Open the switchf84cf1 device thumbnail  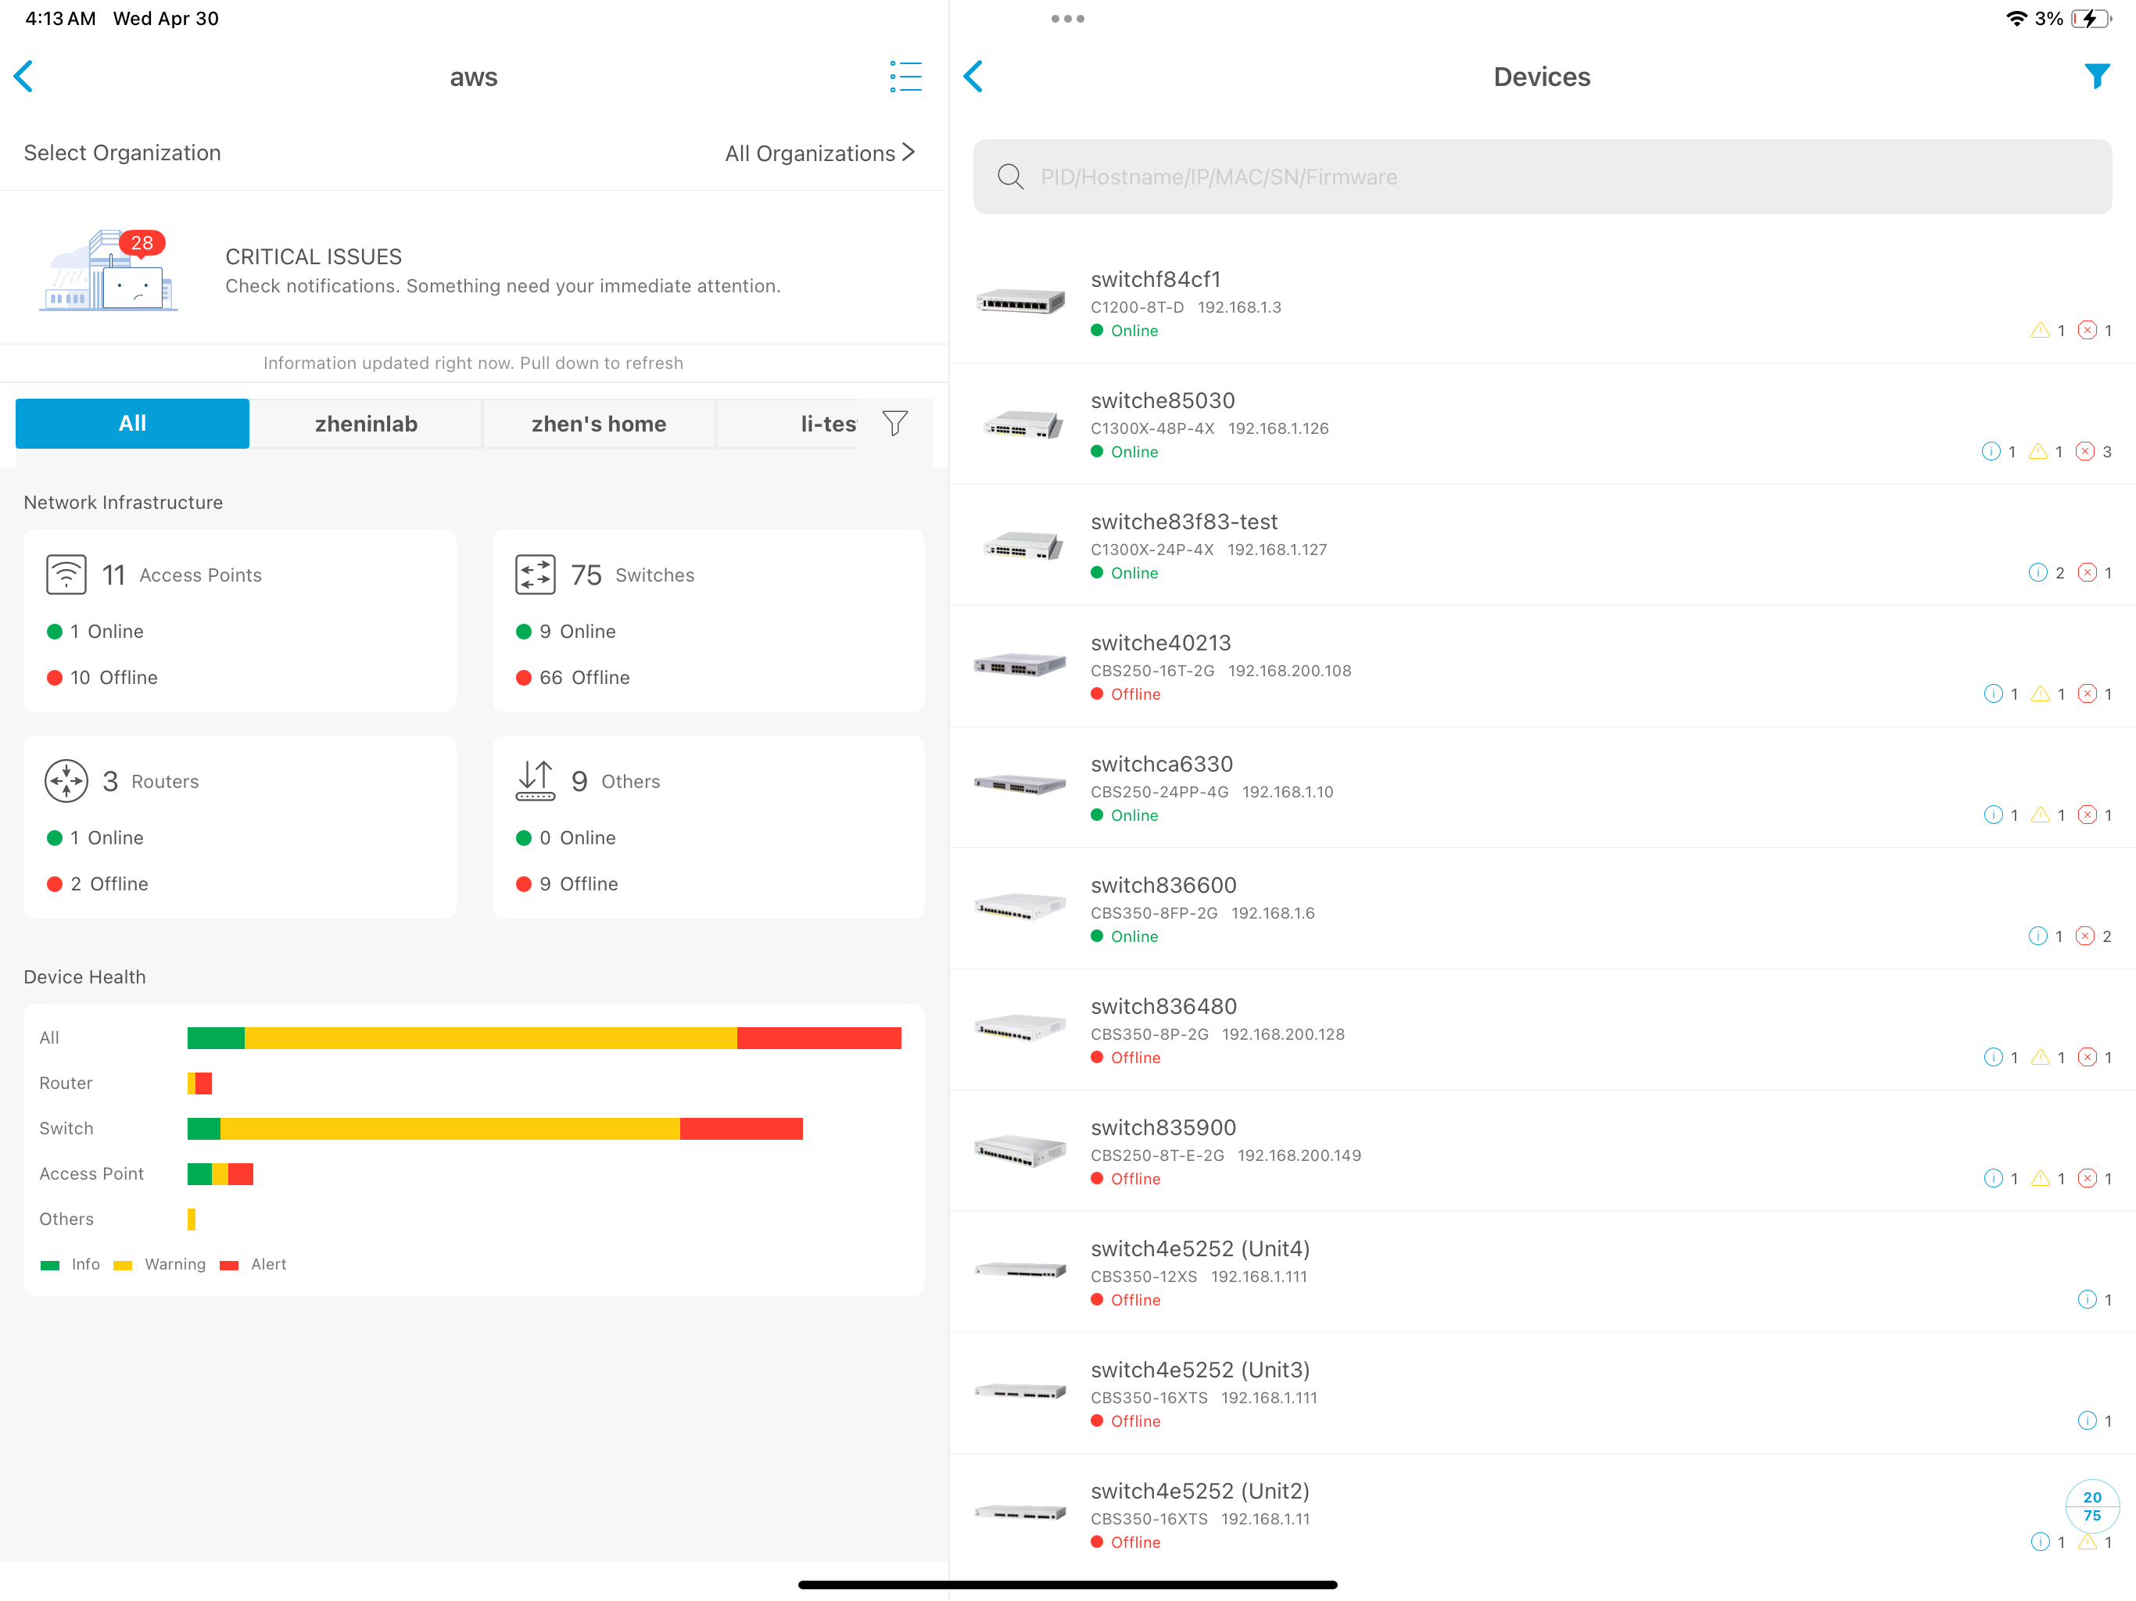point(1020,303)
